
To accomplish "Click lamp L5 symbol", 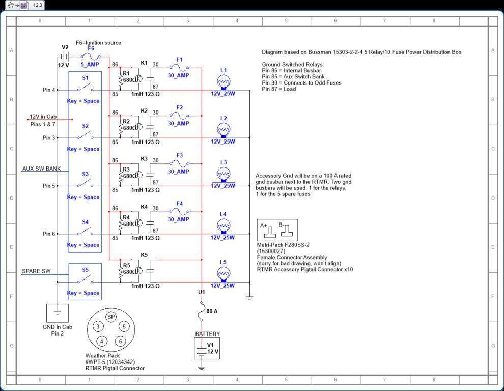I will [x=223, y=274].
